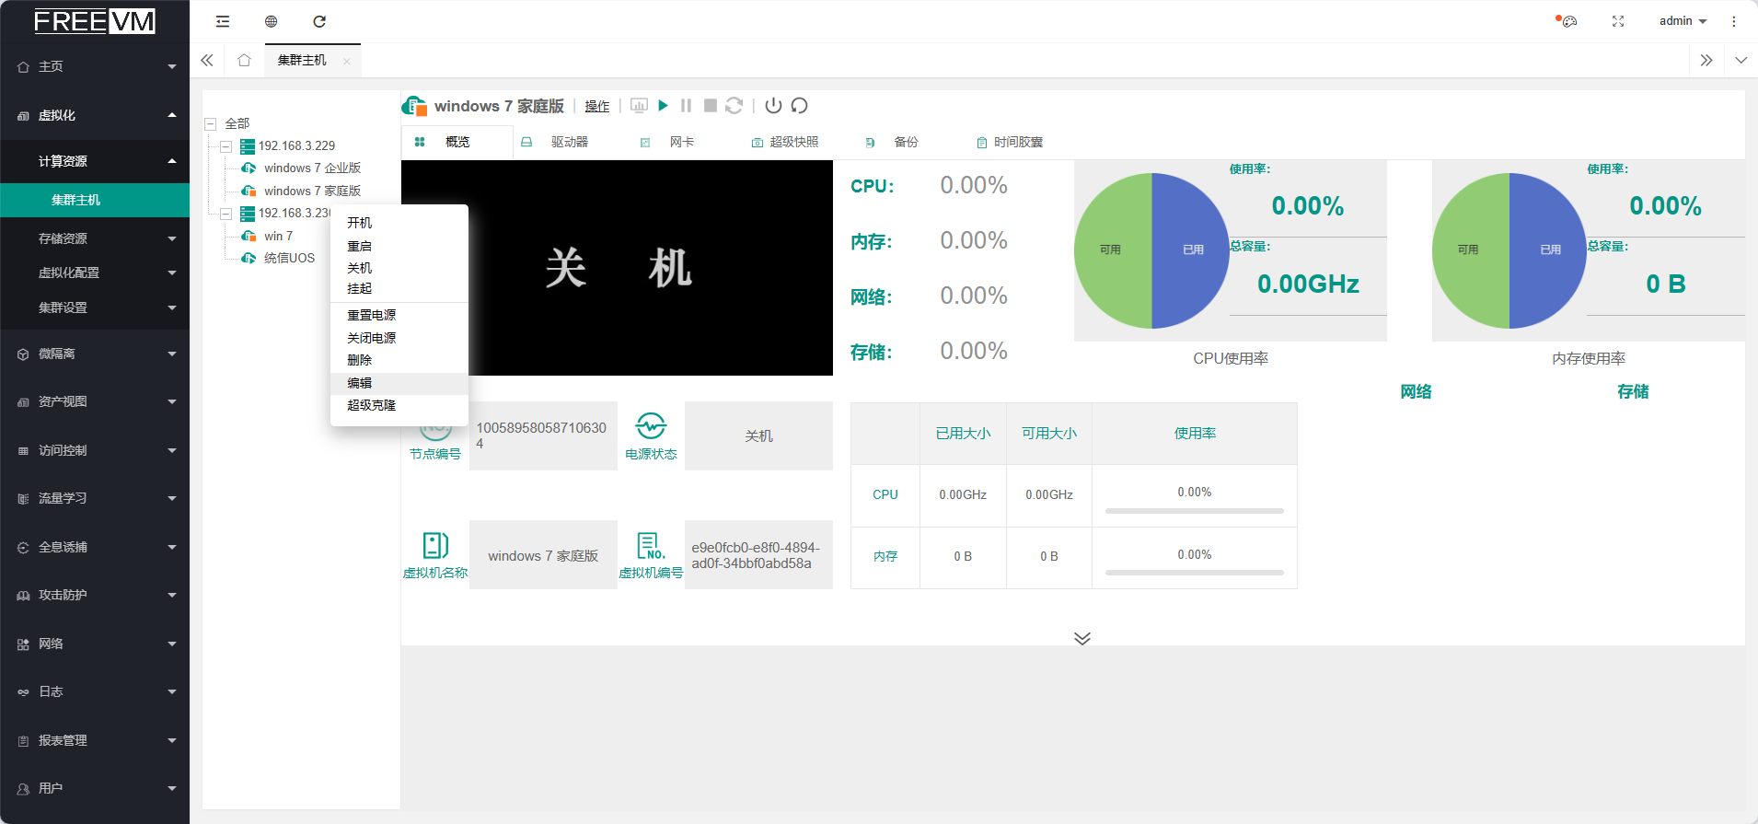Toggle fullscreen mode icon
The image size is (1758, 824).
(x=1618, y=21)
